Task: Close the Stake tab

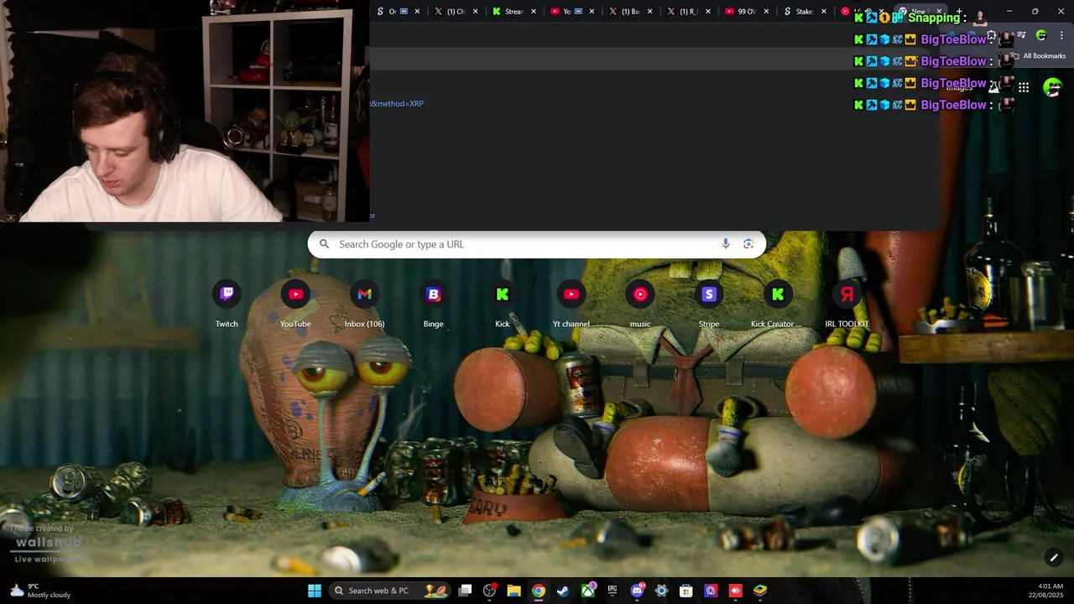Action: pos(823,12)
